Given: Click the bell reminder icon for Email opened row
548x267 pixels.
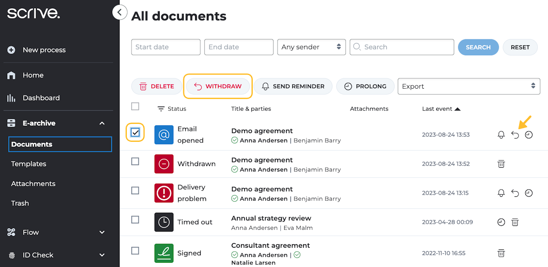Looking at the screenshot, I should [x=501, y=135].
